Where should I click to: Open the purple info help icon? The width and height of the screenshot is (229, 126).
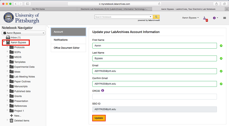(214, 18)
